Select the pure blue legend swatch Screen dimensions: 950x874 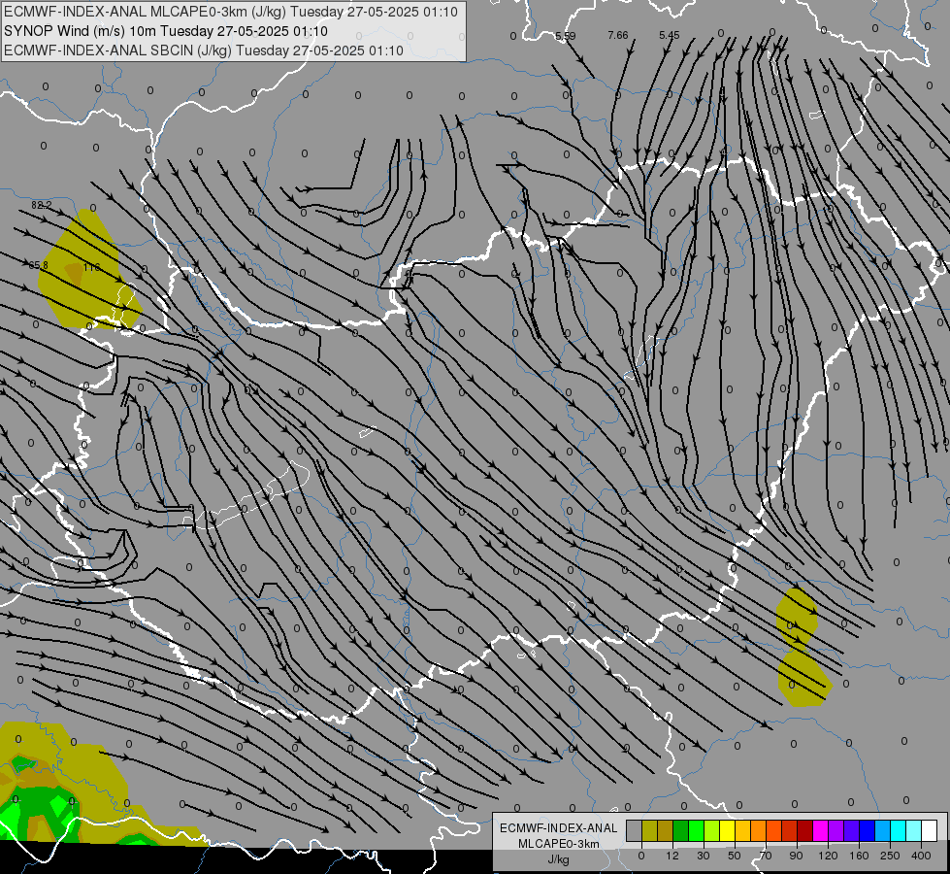pos(868,831)
